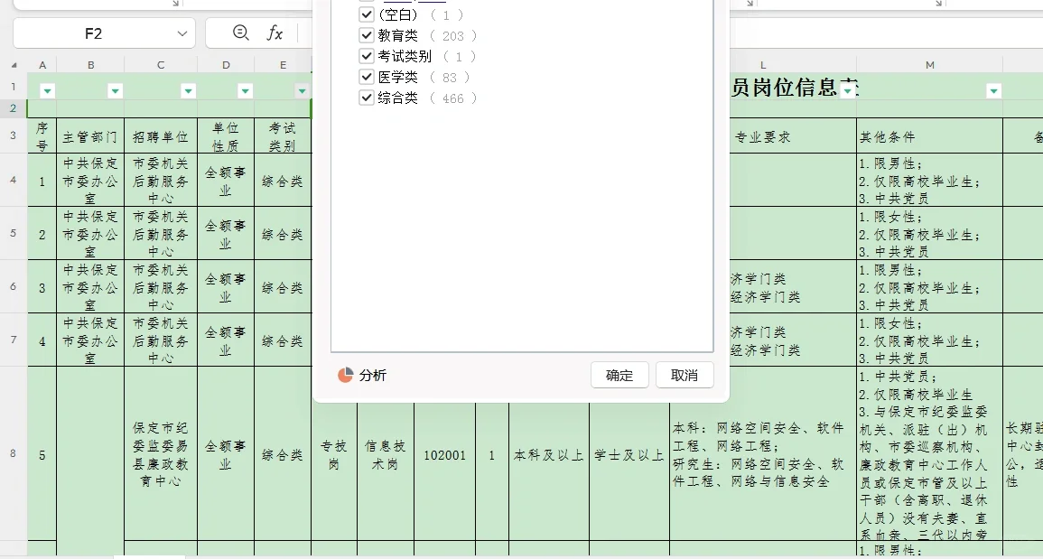Dismiss the filter dialog via 取消
1043x559 pixels.
(x=683, y=375)
